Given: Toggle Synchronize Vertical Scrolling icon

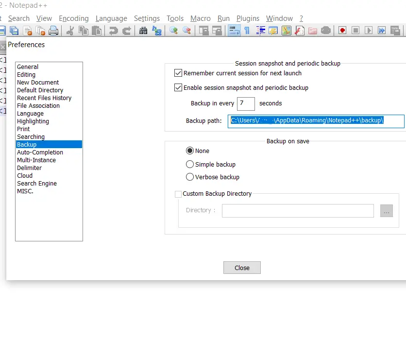Looking at the screenshot, I should (203, 31).
